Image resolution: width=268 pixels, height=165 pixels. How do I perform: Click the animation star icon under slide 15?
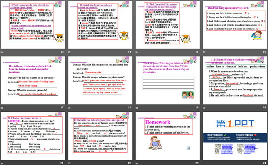pos(137,52)
